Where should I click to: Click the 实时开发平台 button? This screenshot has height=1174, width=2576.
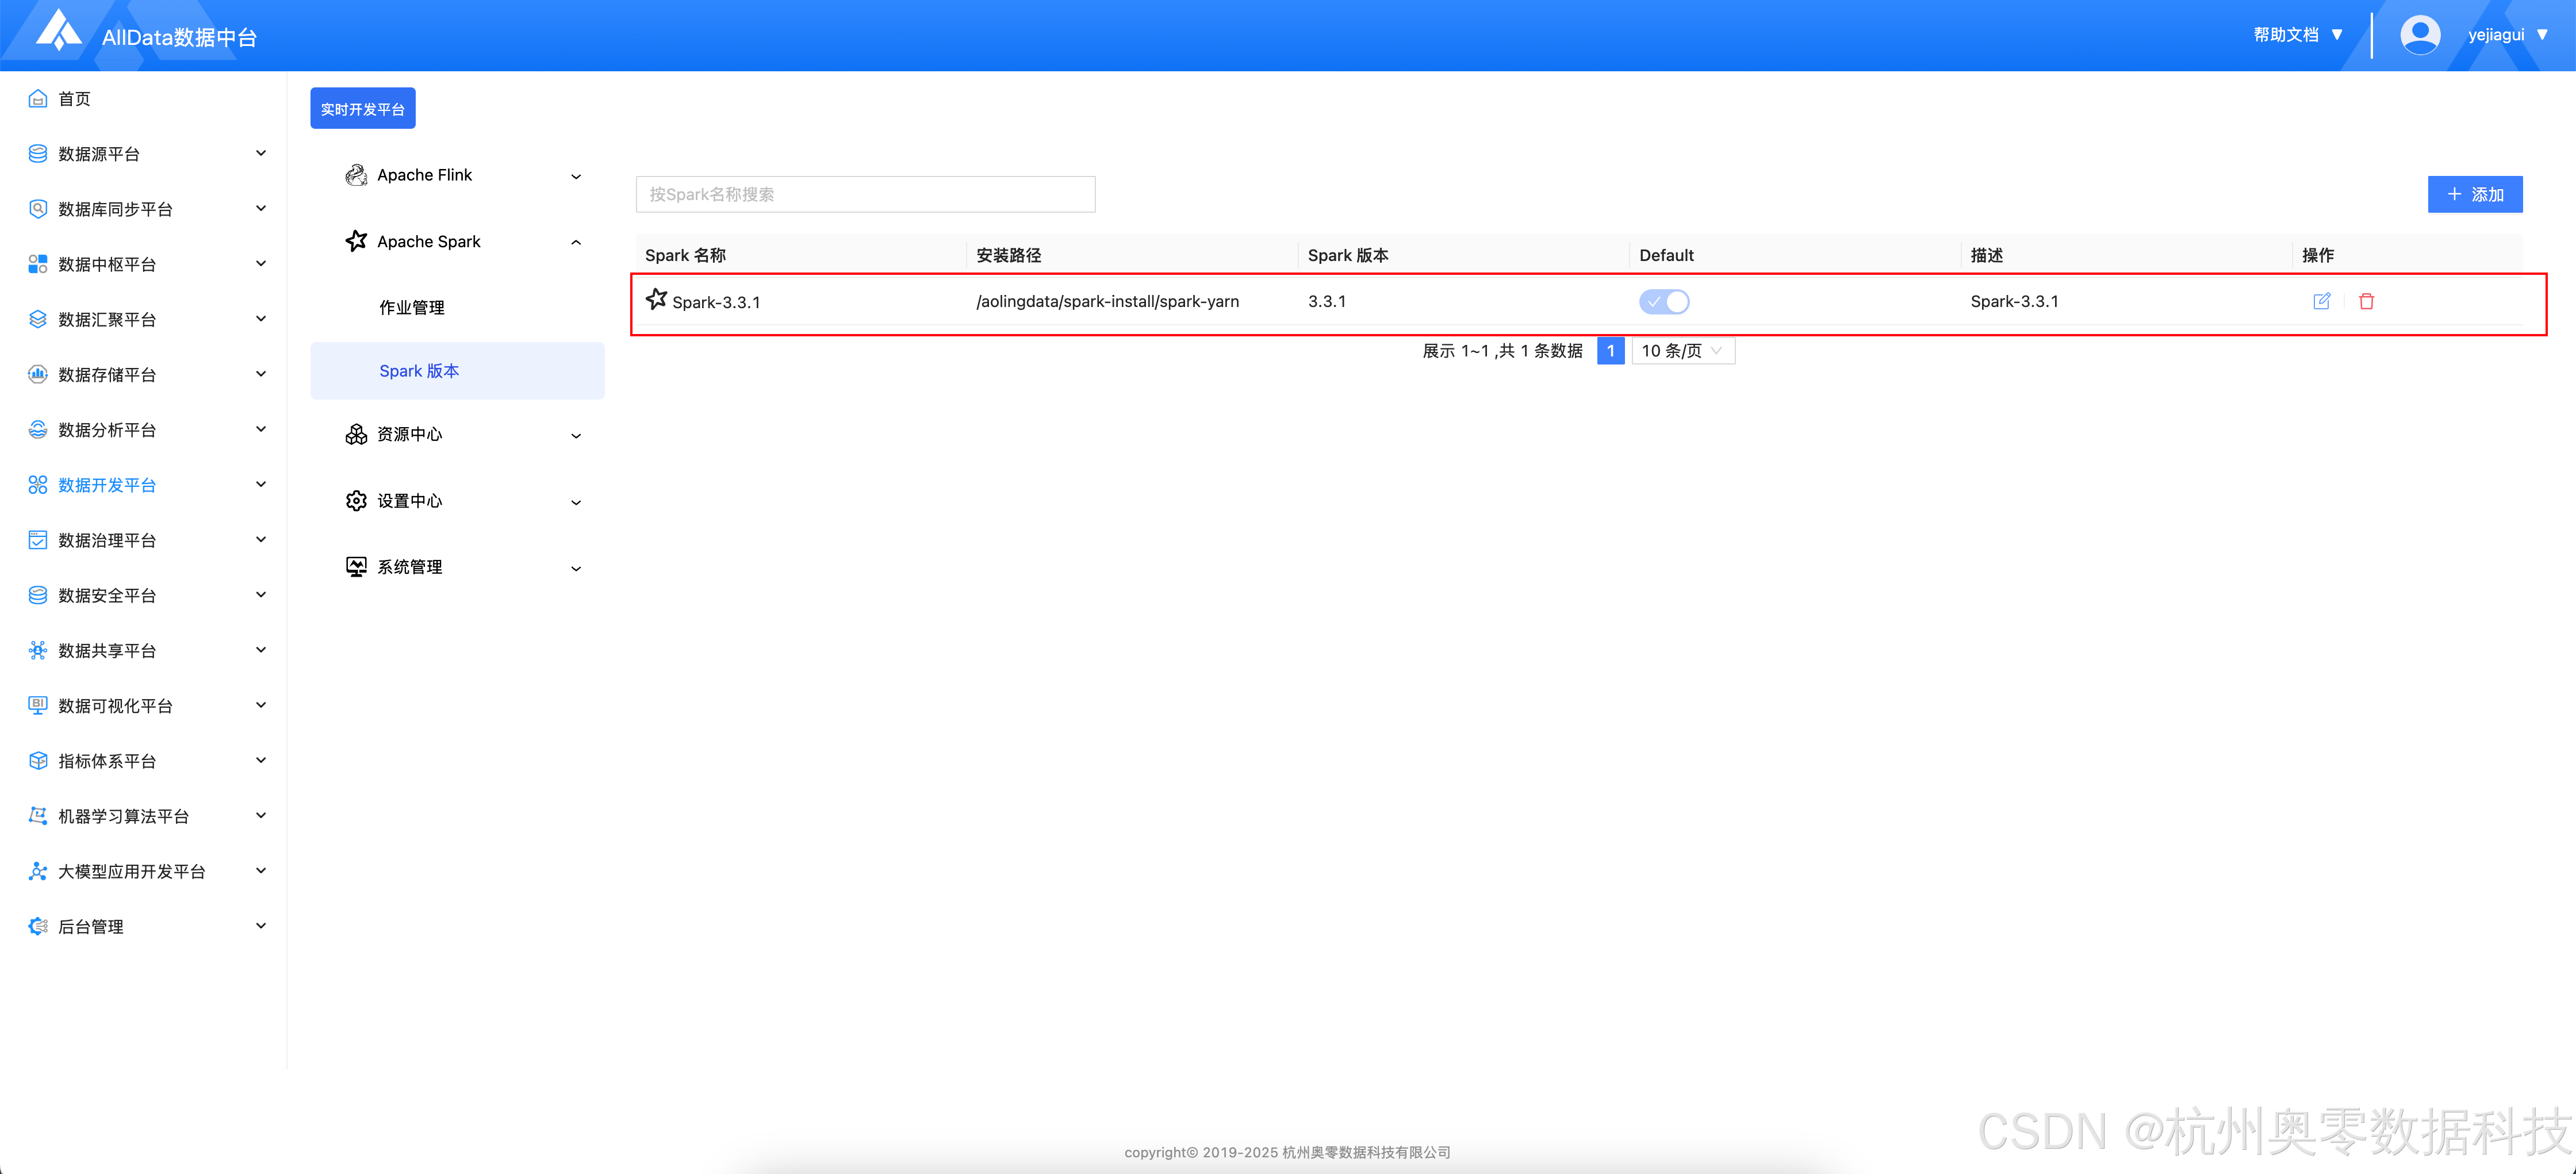click(x=362, y=109)
